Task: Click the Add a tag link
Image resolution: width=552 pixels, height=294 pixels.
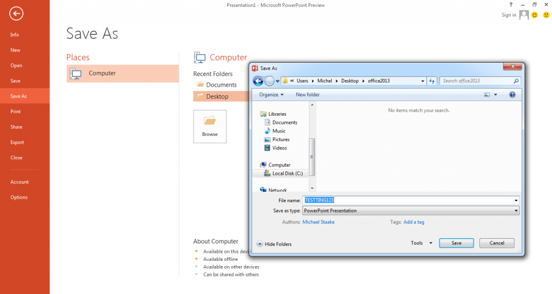Action: [414, 222]
